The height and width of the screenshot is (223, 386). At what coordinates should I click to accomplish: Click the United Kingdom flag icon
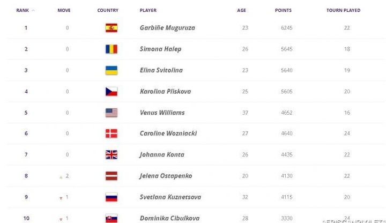point(112,155)
